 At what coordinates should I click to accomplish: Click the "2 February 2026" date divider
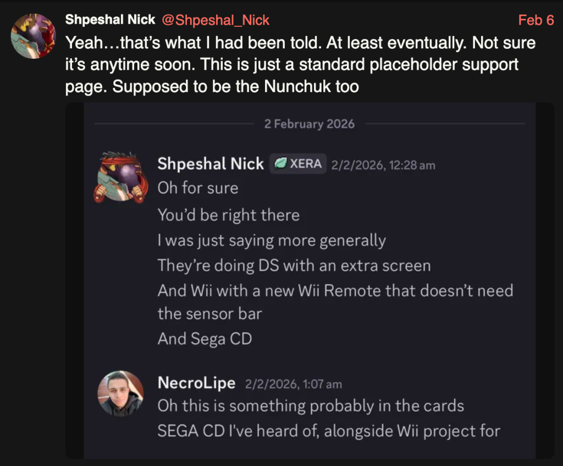pos(309,124)
